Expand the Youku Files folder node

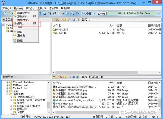7,88
